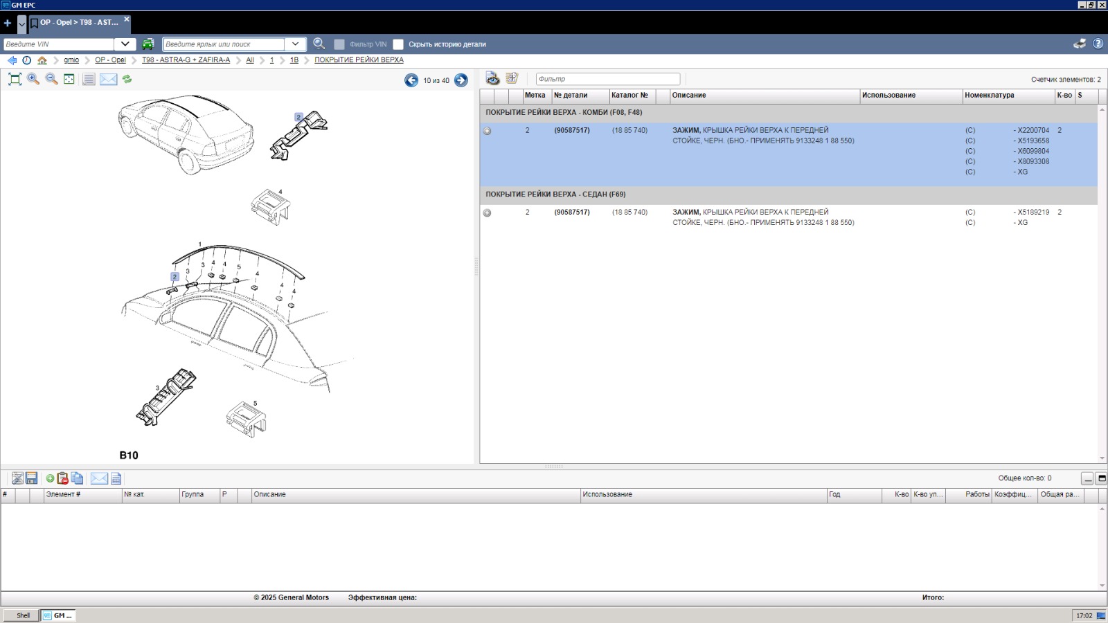This screenshot has width=1108, height=623.
Task: Sort by the Номенклатура column header
Action: [1008, 96]
